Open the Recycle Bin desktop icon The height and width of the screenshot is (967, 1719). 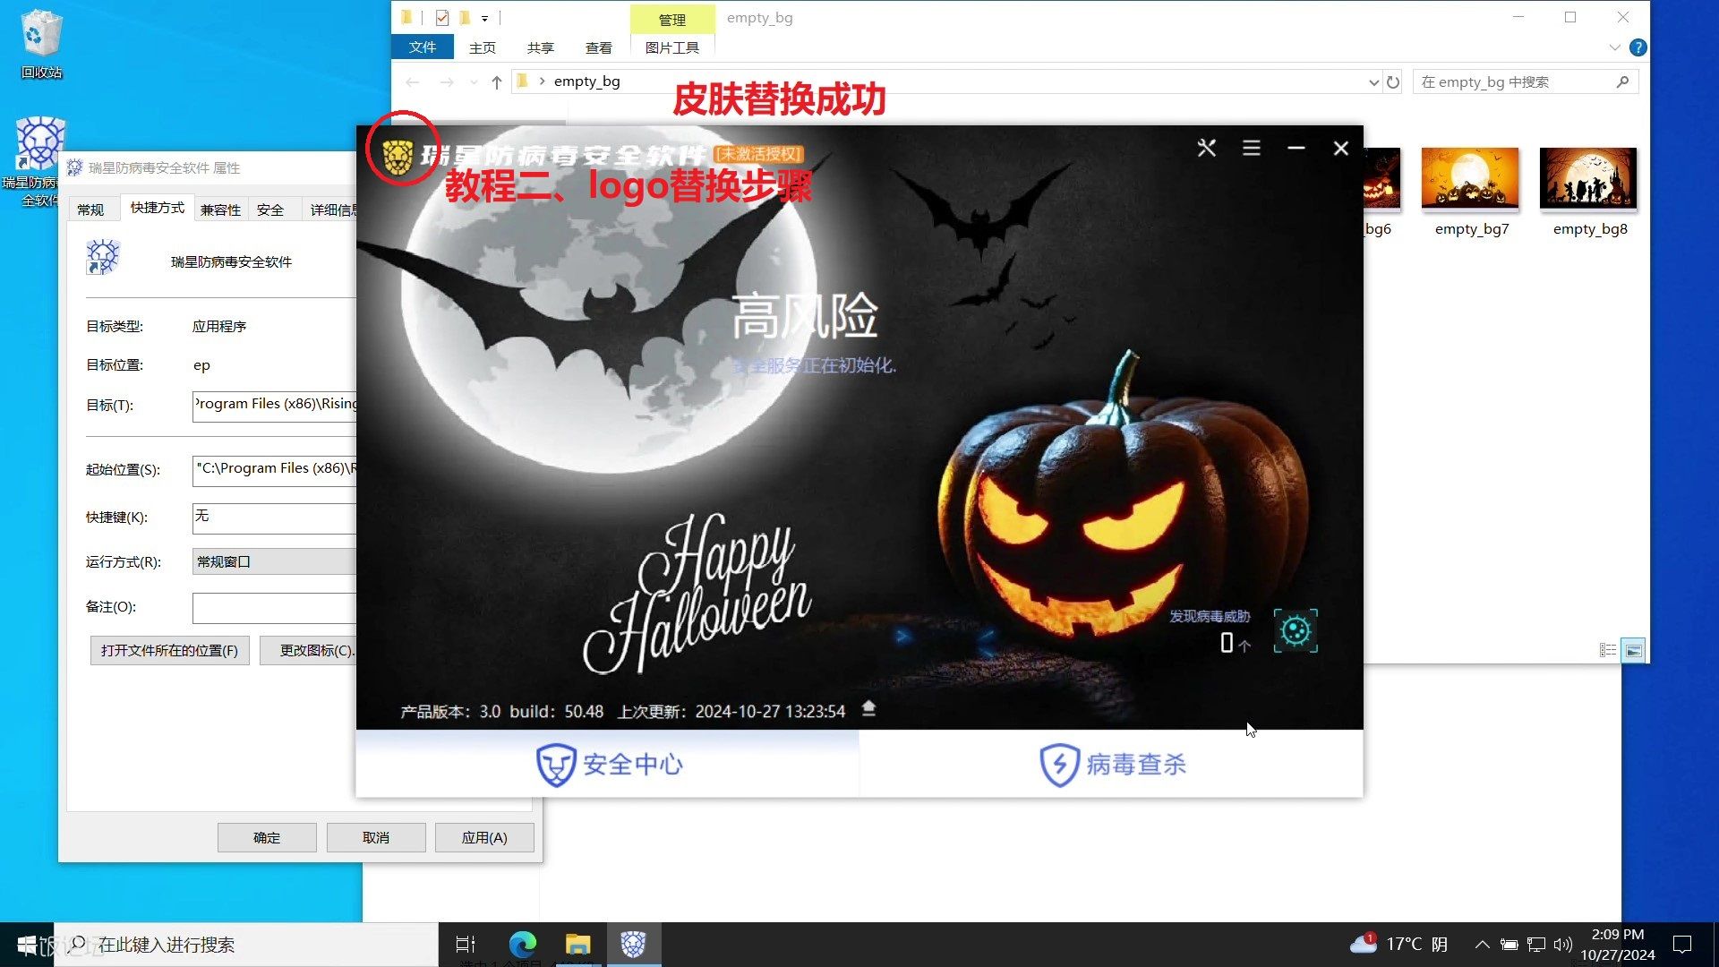pos(41,44)
